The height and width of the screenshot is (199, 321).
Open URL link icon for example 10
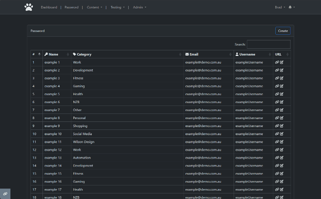(277, 134)
